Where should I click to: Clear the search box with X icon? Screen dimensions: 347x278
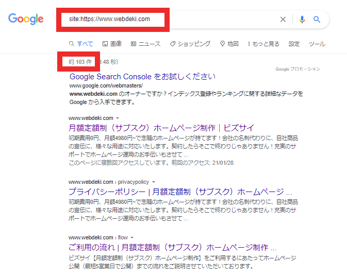(283, 20)
